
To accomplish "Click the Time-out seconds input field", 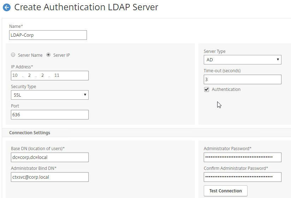I will pyautogui.click(x=242, y=80).
